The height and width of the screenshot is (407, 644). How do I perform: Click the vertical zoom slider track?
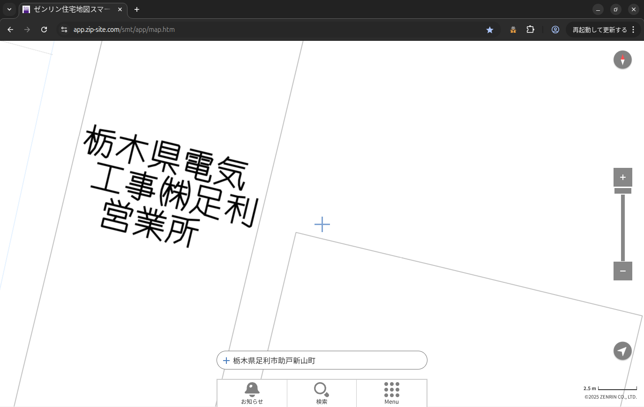point(623,228)
